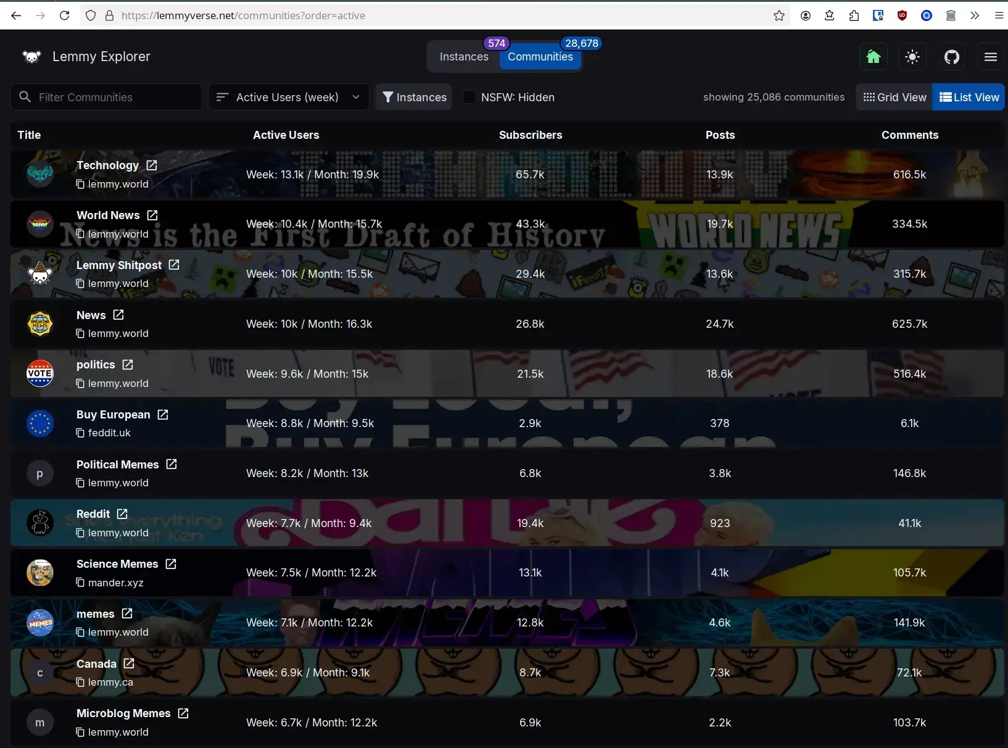
Task: Click the Comments column header
Action: [910, 135]
